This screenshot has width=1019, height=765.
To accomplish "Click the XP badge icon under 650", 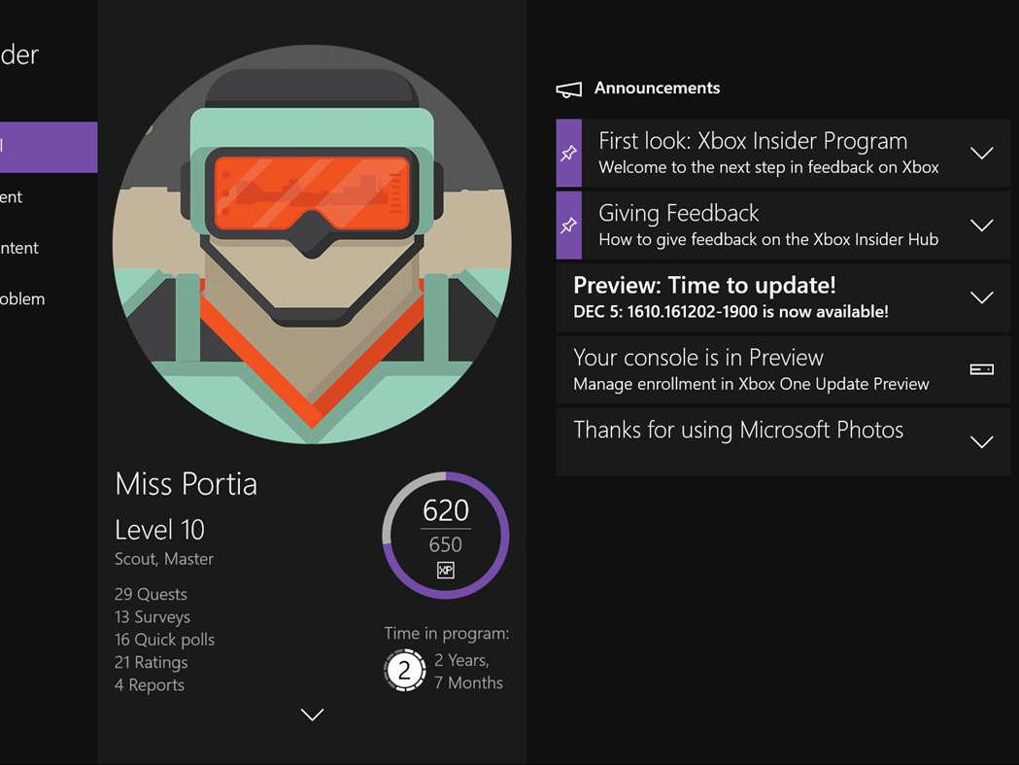I will coord(445,571).
